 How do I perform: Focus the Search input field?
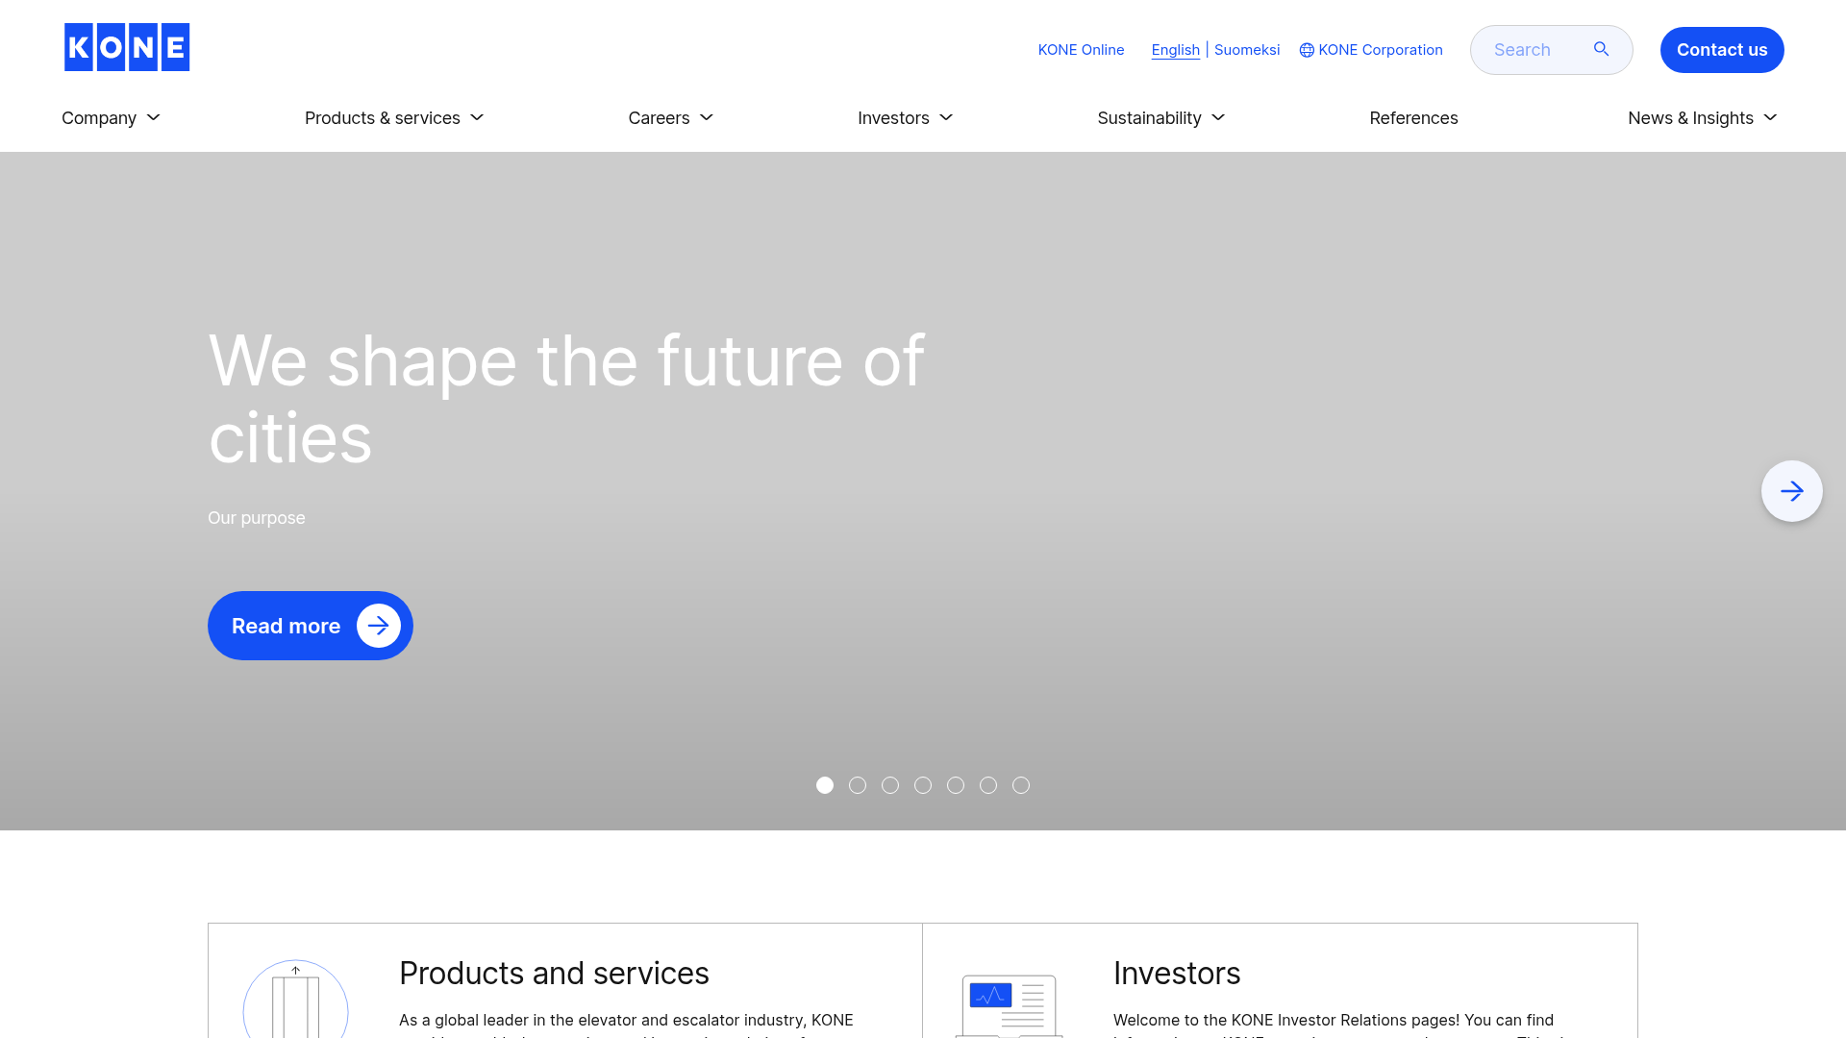pos(1529,50)
